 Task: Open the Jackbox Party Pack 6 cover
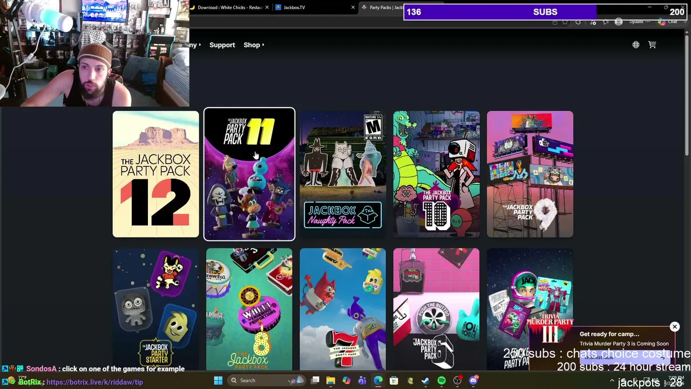(436, 309)
